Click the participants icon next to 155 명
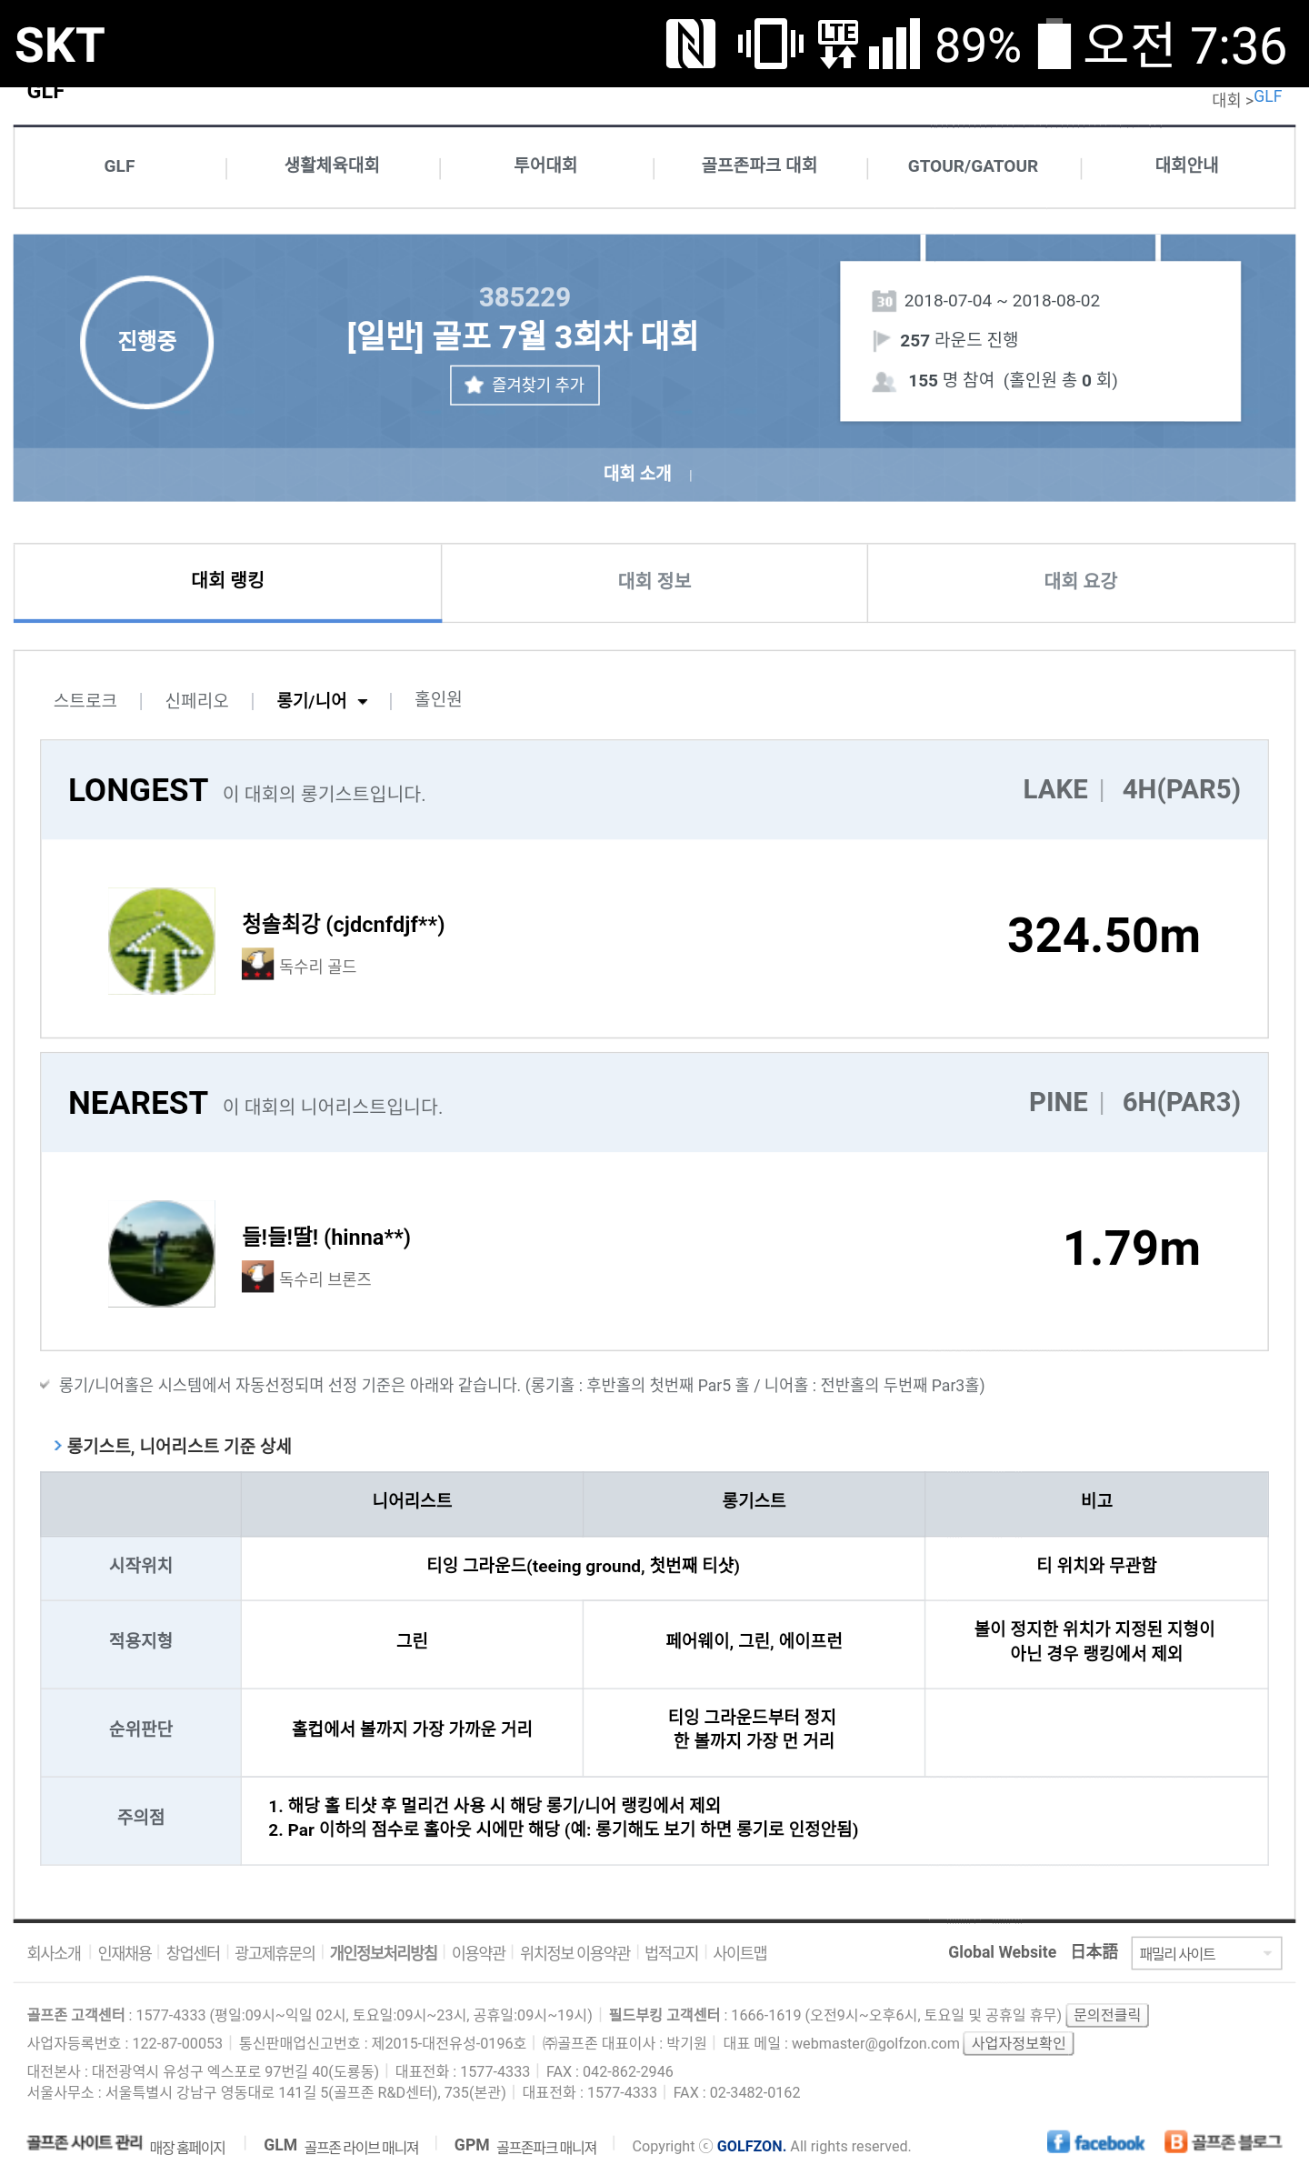1309x2175 pixels. point(884,381)
